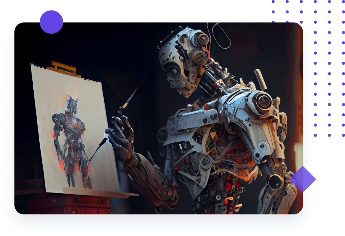Screen dimensions: 345x236
Task: Click the tip of the raised paintbrush
Action: pyautogui.click(x=145, y=77)
